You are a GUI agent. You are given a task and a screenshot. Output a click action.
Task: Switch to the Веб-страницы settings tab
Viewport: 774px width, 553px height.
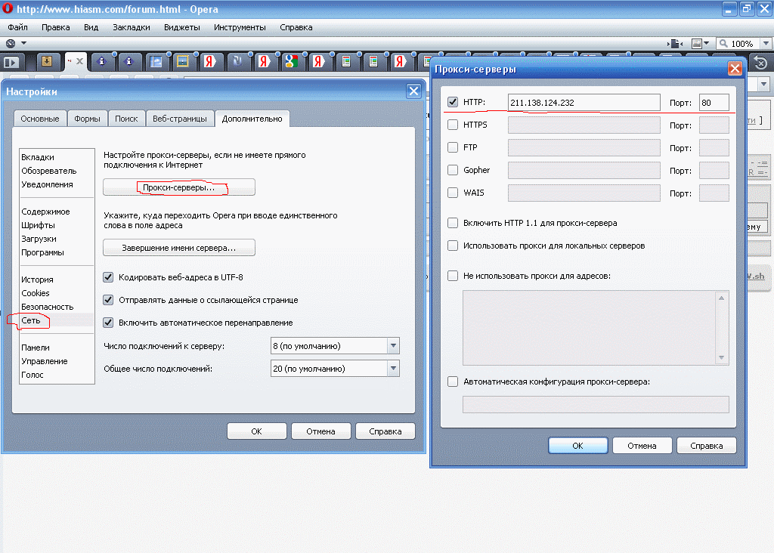[x=180, y=119]
